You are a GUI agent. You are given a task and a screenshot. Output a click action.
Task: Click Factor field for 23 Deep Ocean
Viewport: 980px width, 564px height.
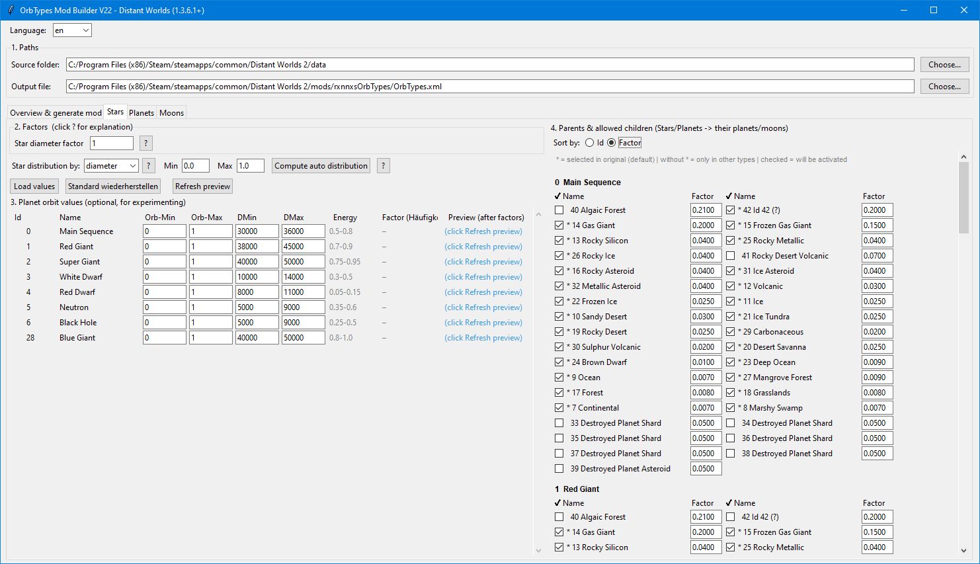[x=878, y=362]
